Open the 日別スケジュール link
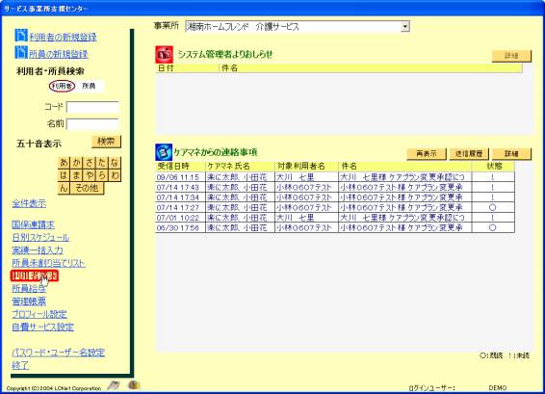545x394 pixels. (40, 238)
